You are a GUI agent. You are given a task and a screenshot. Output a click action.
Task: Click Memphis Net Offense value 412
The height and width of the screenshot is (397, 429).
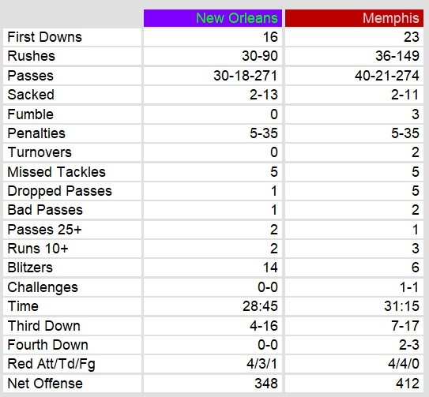tap(408, 384)
